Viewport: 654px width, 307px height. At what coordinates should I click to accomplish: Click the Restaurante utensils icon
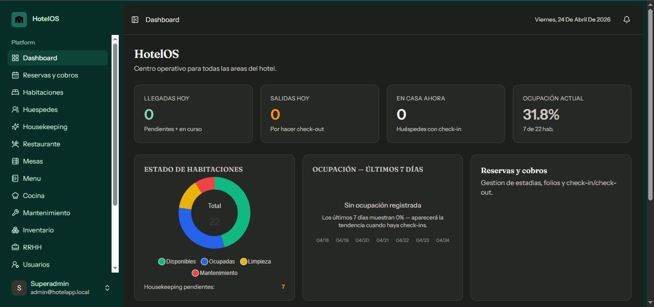click(x=15, y=144)
